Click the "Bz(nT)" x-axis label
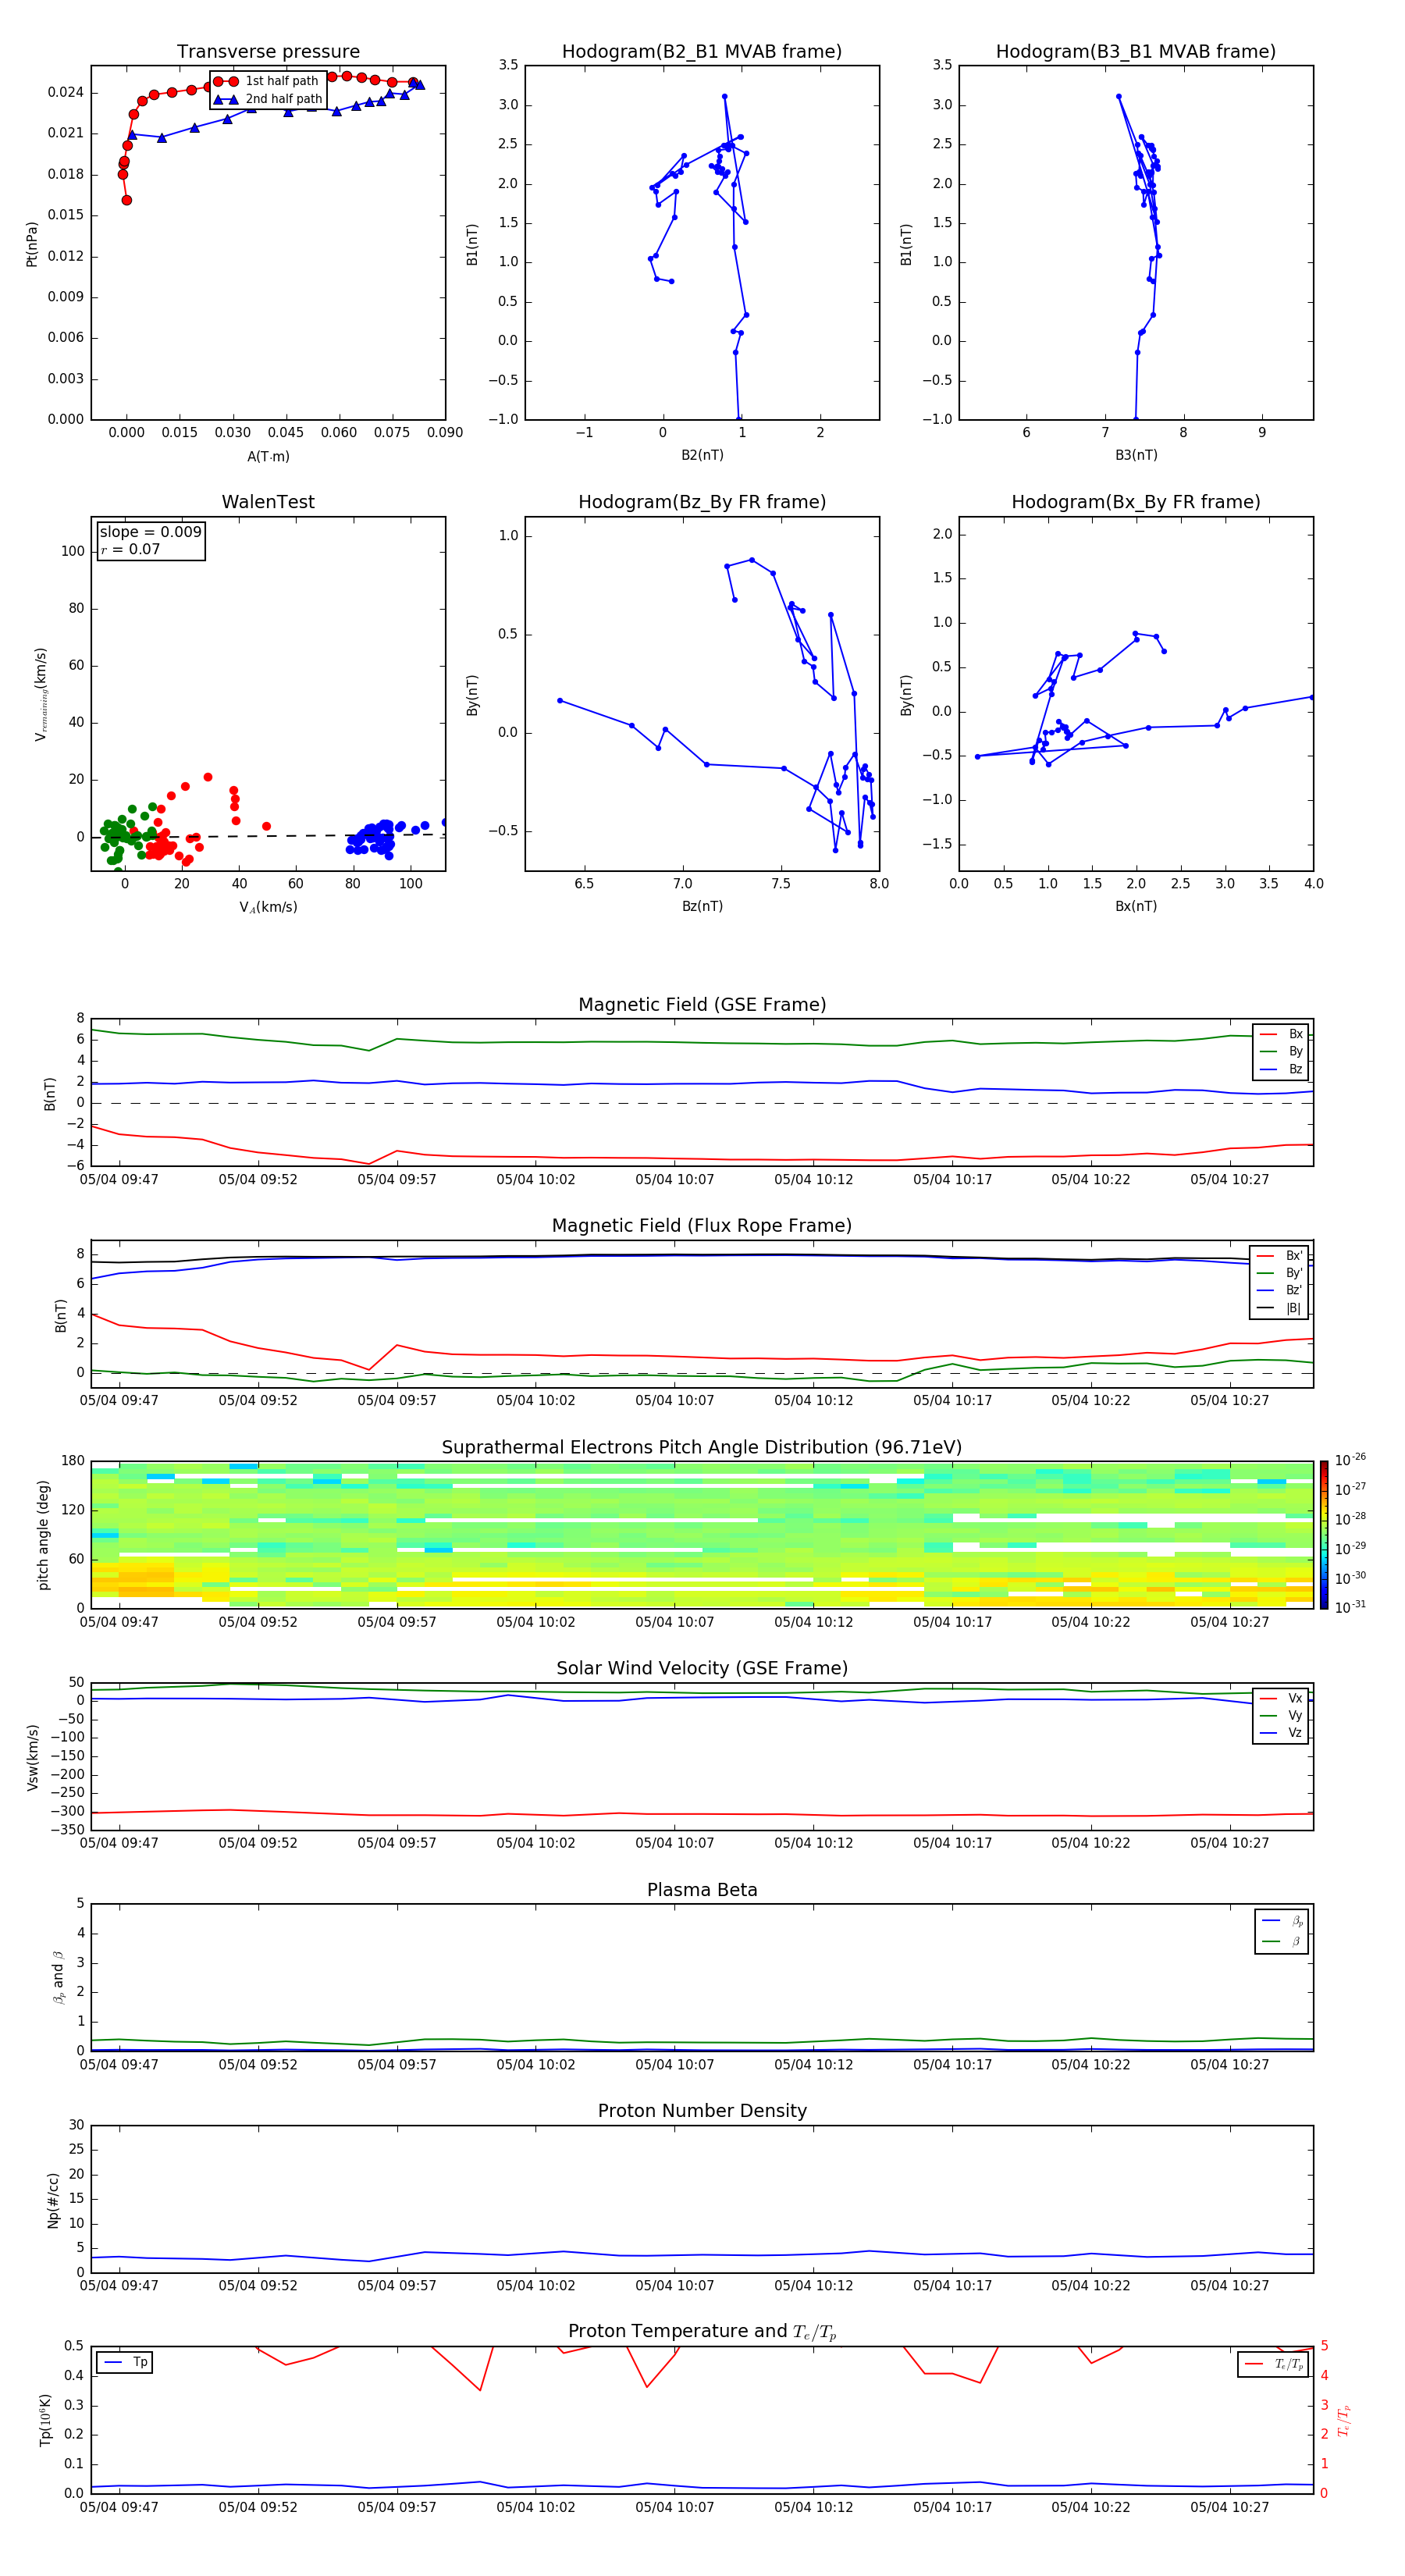1405x2576 pixels. 702,906
